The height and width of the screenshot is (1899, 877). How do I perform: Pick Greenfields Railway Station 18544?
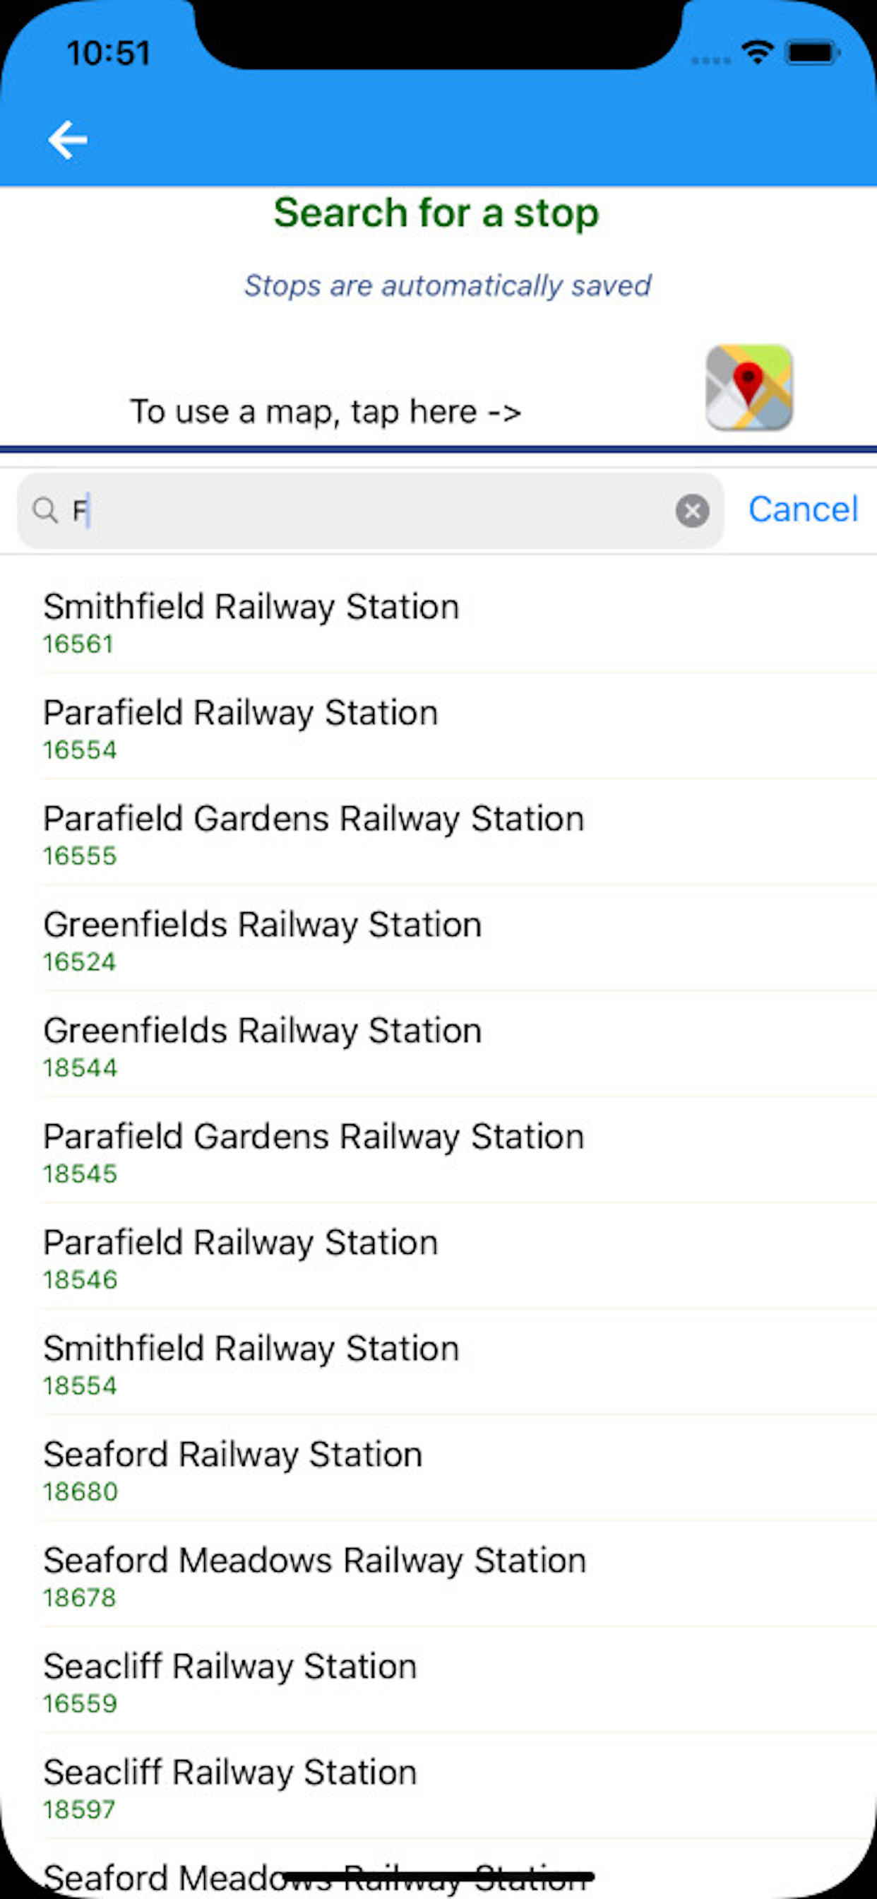pyautogui.click(x=438, y=1046)
